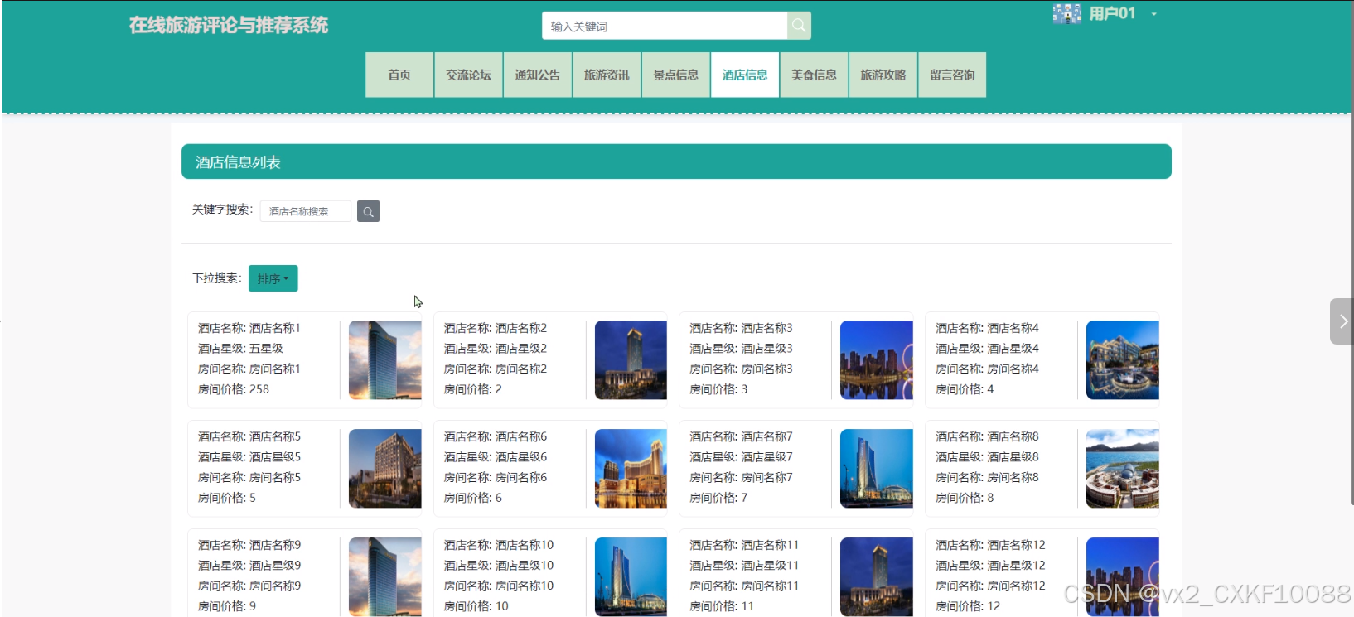Open the 酒店名称6 hotel thumbnail

pos(631,469)
